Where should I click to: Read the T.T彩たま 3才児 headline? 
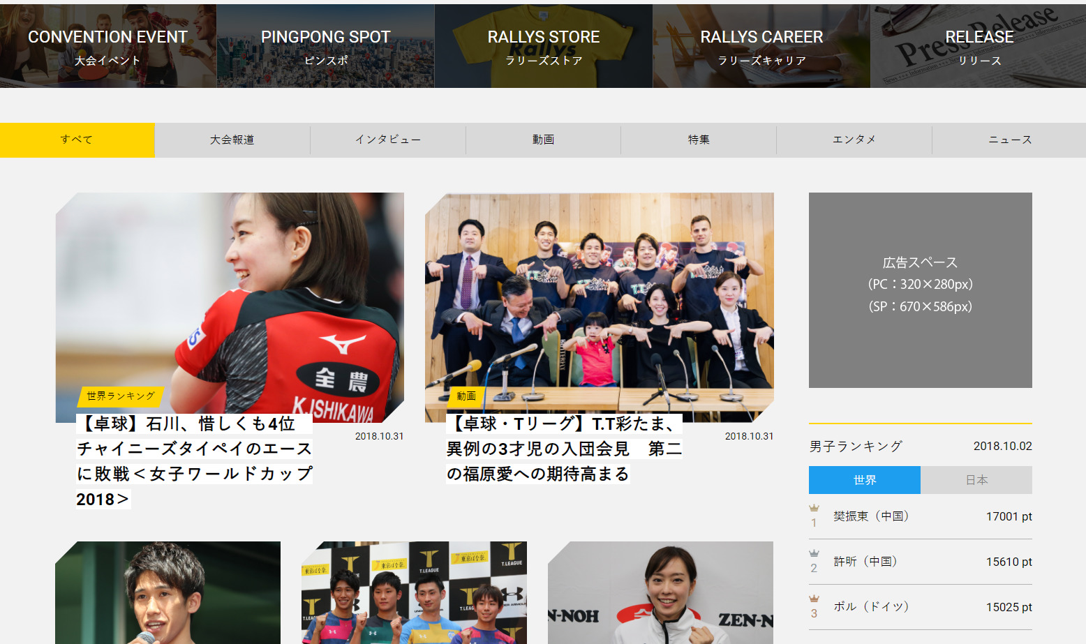565,449
